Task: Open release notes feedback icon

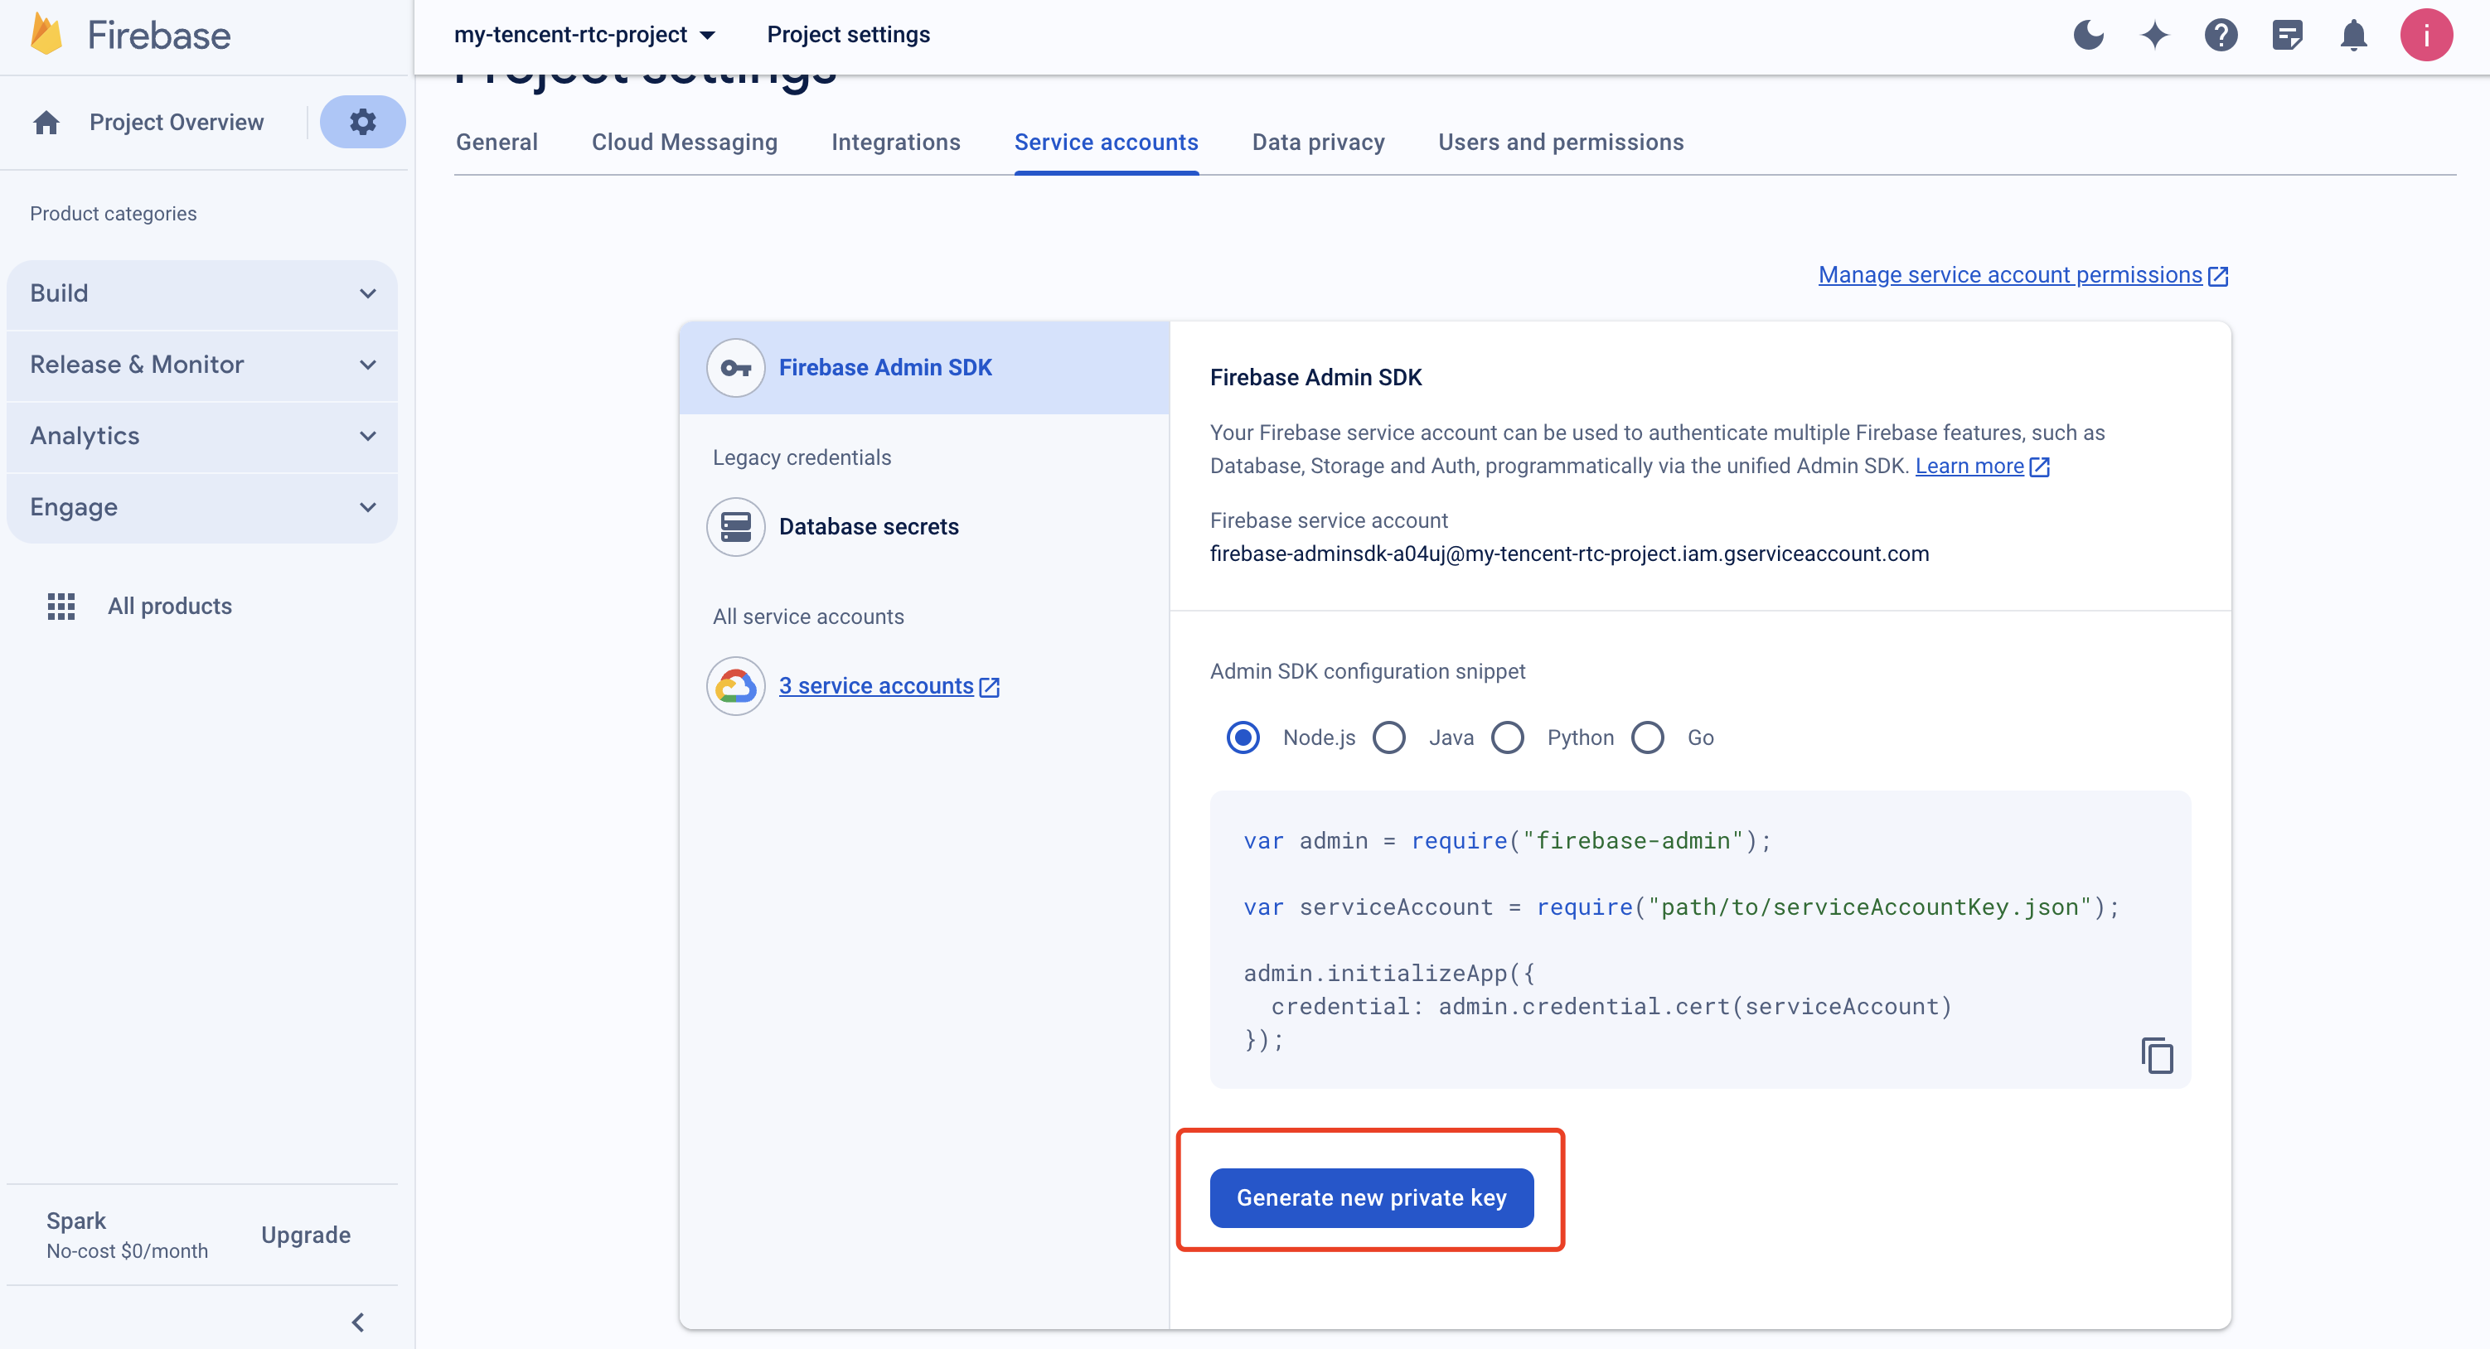Action: point(2287,36)
